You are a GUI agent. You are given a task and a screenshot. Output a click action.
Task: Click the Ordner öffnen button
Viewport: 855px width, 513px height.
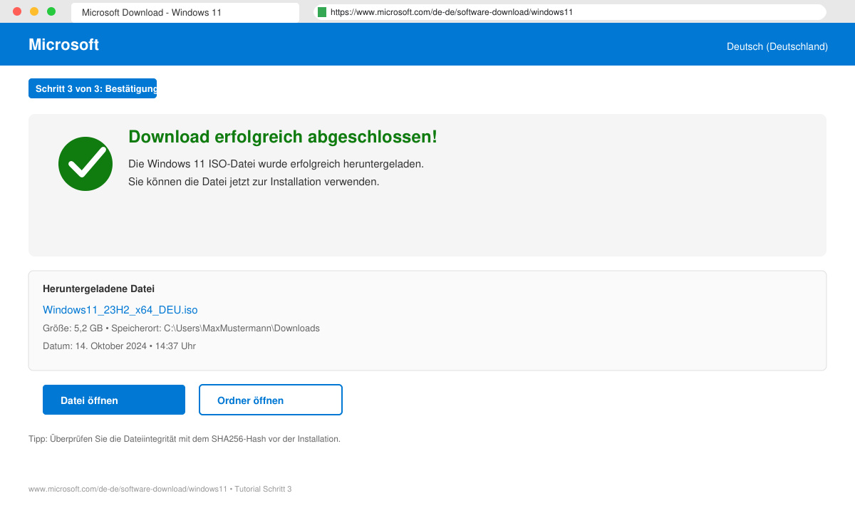pyautogui.click(x=271, y=400)
